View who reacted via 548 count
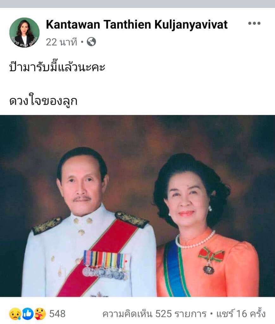This screenshot has width=275, height=324. (x=57, y=314)
